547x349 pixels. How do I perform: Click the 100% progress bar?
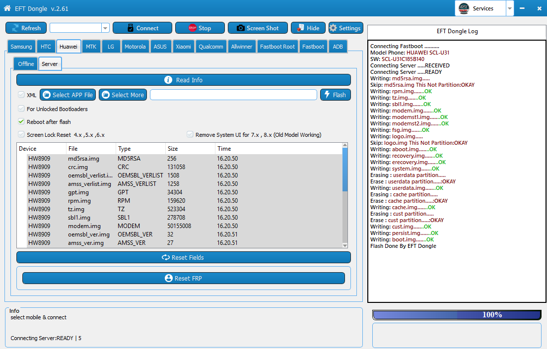pos(456,315)
